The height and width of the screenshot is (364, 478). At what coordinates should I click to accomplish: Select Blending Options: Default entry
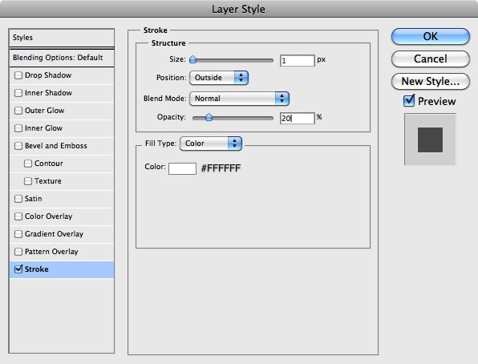(62, 58)
